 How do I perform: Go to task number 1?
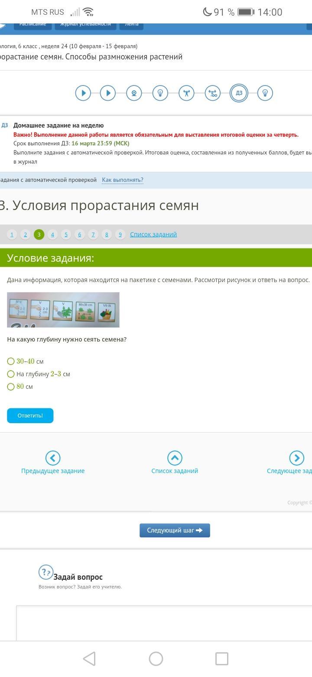pyautogui.click(x=12, y=234)
